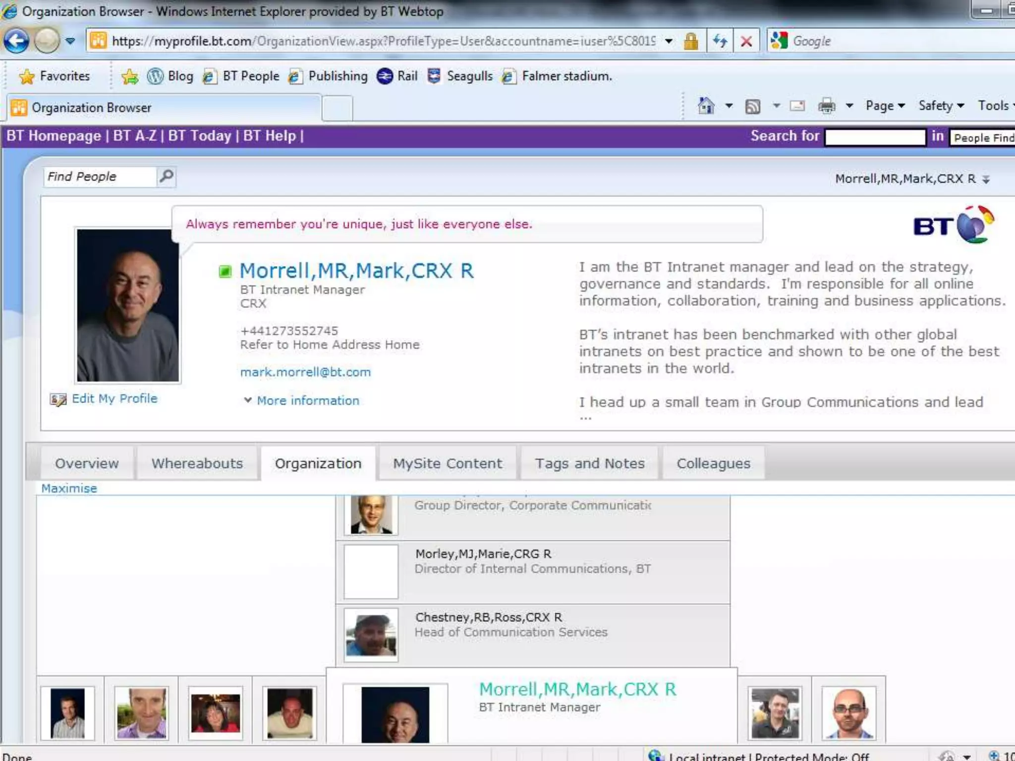Open a new blank browser tab

tap(338, 109)
